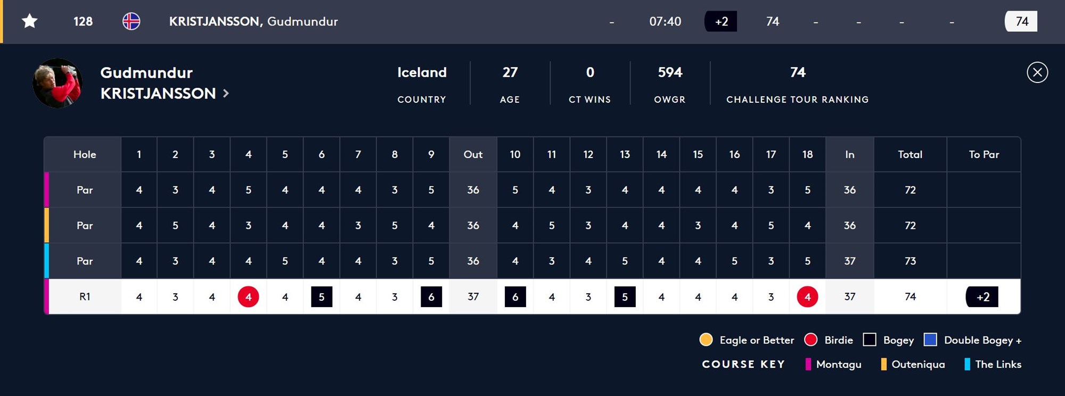Click the blue Double Bogey legend square

click(x=930, y=340)
